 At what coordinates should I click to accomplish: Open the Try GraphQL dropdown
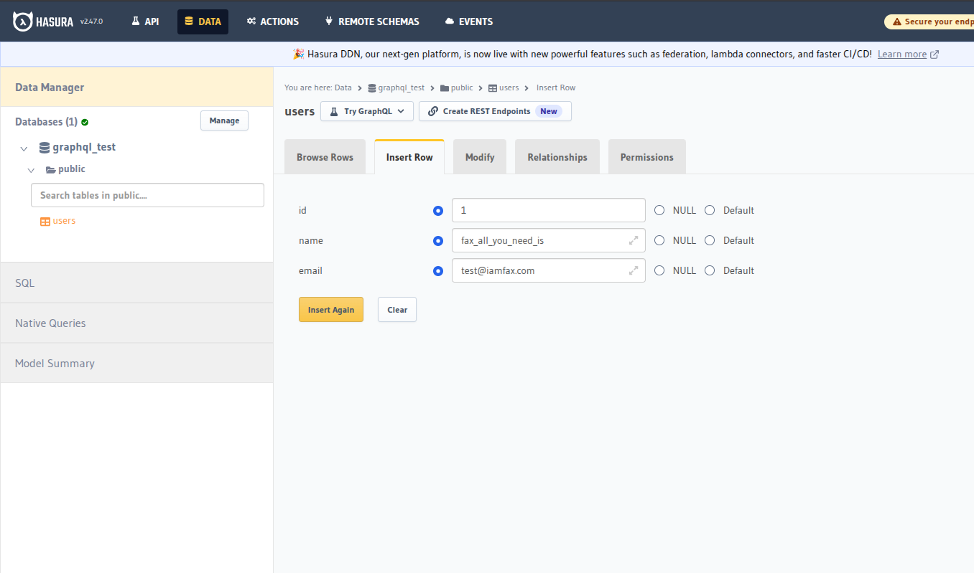367,111
